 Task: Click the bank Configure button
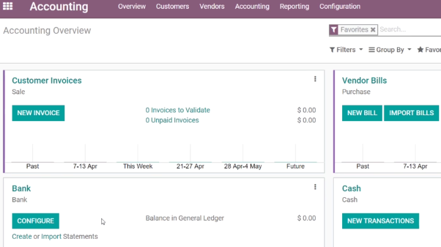(35, 221)
